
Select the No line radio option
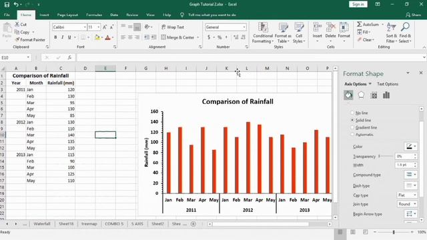352,113
